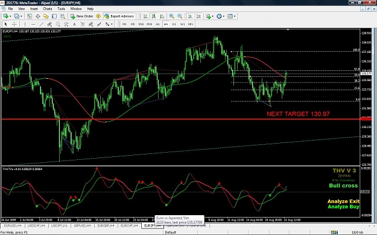Select the cursor arrow tool
The height and width of the screenshot is (235, 377).
click(6, 24)
